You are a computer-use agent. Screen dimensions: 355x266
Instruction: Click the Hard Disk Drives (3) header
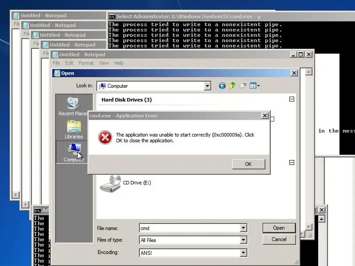coord(126,100)
